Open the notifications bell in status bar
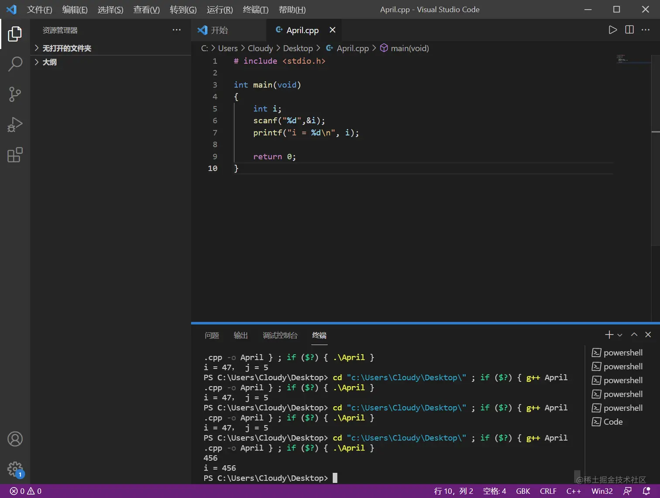Screen dimensions: 660x498 (646, 491)
